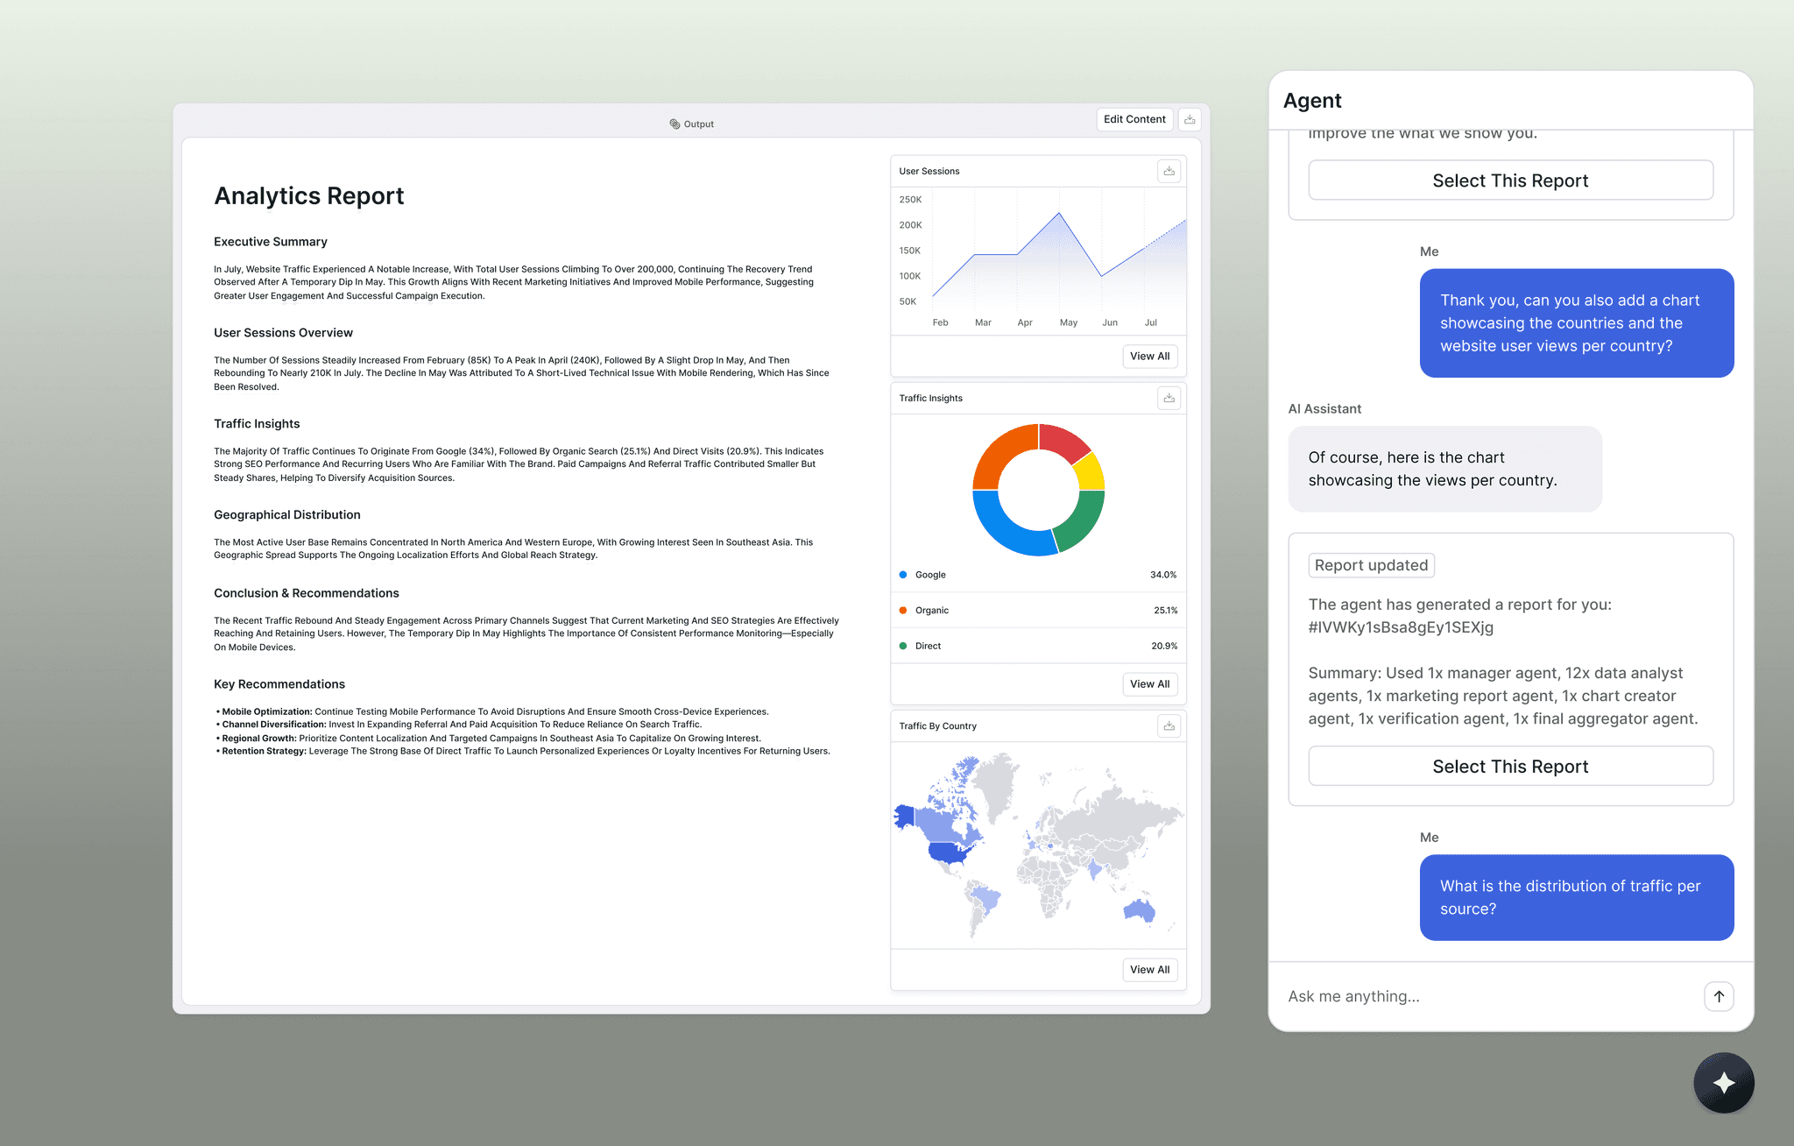The image size is (1794, 1146).
Task: Switch to the Output view
Action: [x=692, y=124]
